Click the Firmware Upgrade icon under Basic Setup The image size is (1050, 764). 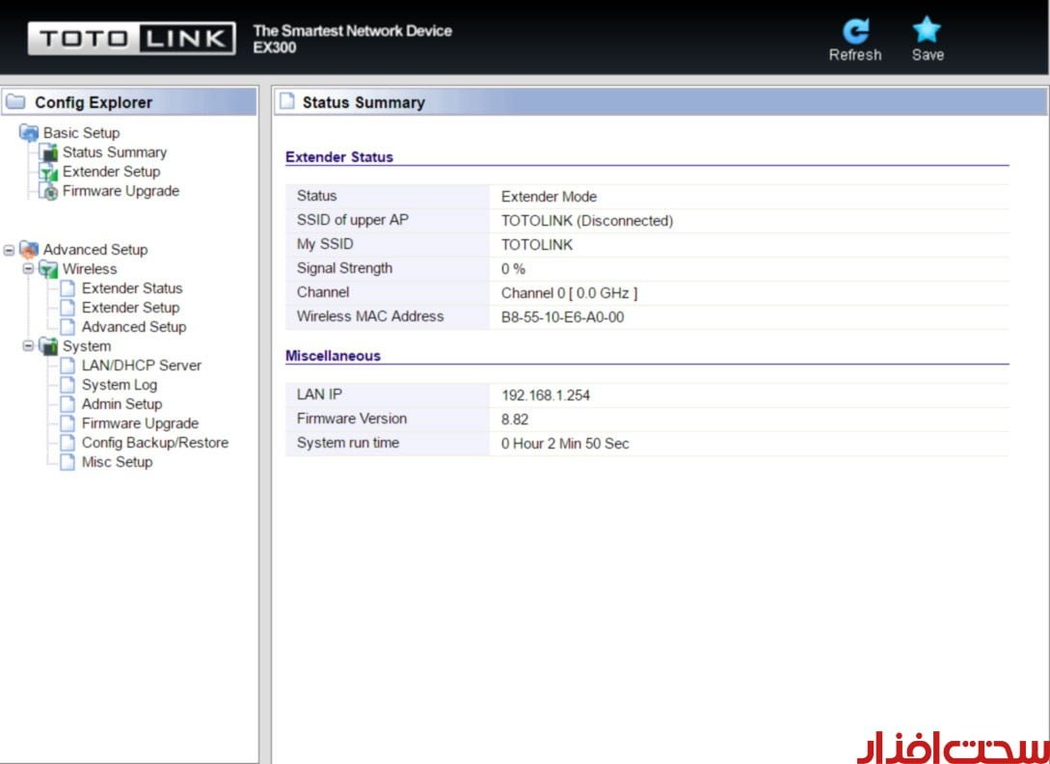point(48,192)
